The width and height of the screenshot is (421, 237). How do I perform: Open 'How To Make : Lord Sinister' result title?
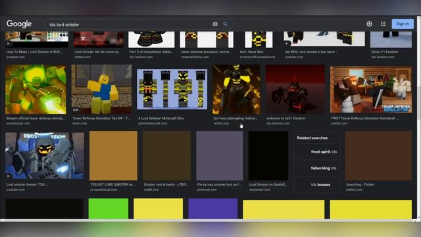35,52
